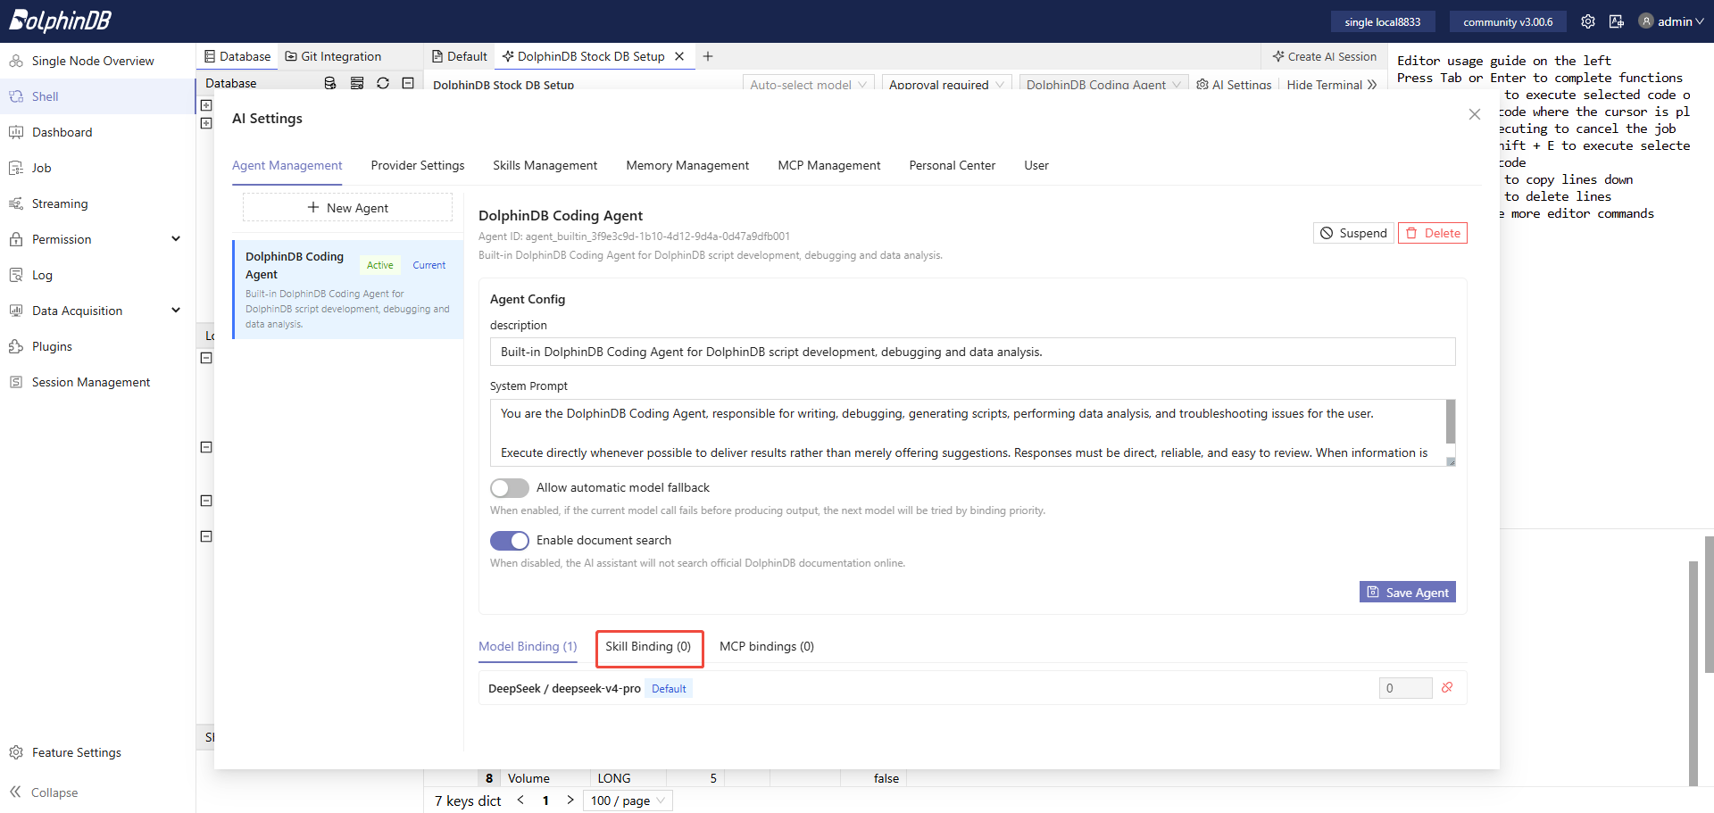Click the language switch icon in top bar

(1617, 21)
